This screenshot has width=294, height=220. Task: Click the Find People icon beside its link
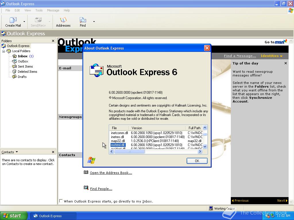[86, 188]
